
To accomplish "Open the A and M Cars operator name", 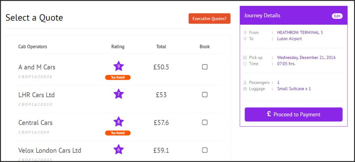I will click(37, 67).
